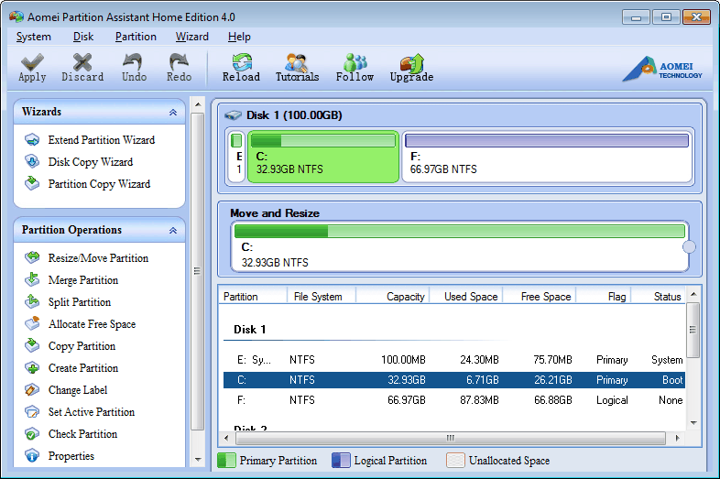Image resolution: width=720 pixels, height=479 pixels.
Task: Choose Allocate Free Space operation
Action: coord(92,324)
